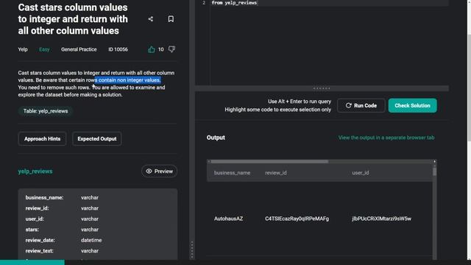
Task: Click the C4TSIEcazRay0qIRPeMAFg review id cell
Action: click(297, 219)
